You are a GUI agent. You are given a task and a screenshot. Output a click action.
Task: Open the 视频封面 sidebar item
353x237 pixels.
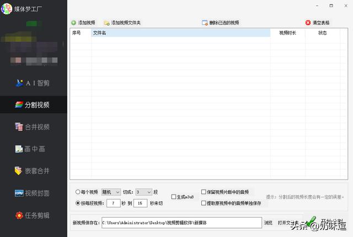click(33, 193)
